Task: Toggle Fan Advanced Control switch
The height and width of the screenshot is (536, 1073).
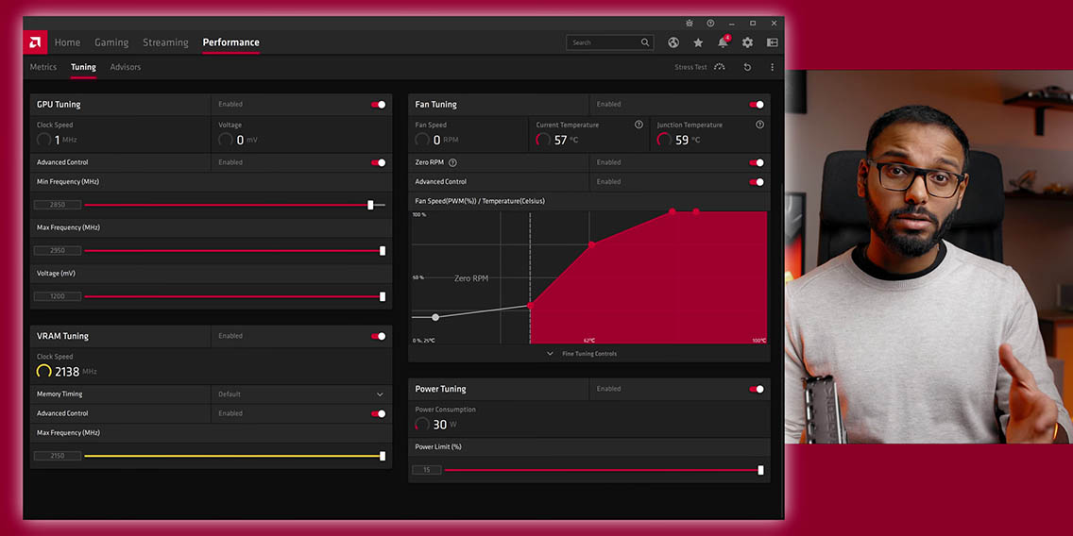Action: 757,182
